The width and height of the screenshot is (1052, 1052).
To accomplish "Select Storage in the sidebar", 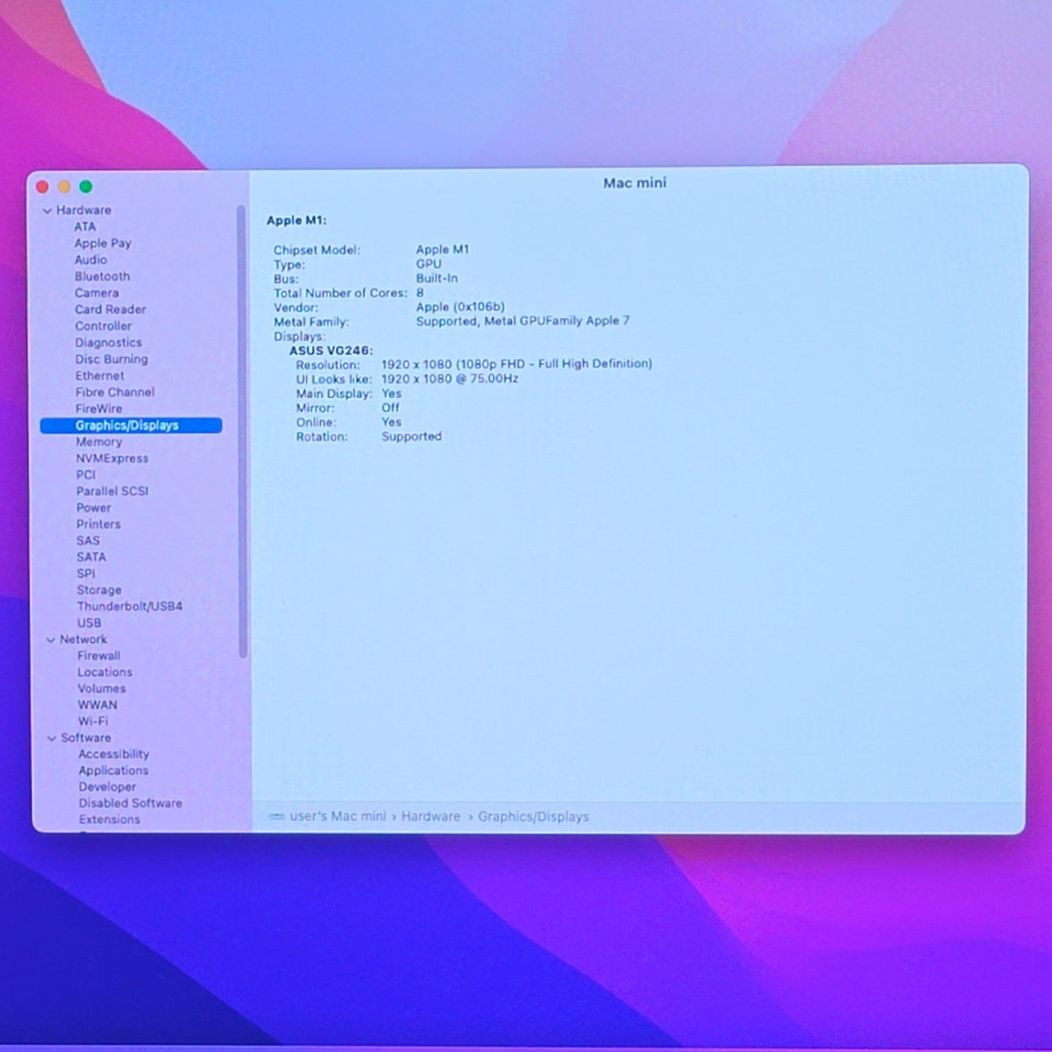I will pyautogui.click(x=99, y=590).
